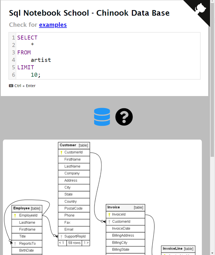Screen dimensions: 215x255
Task: Click the blue database icon
Action: click(102, 117)
